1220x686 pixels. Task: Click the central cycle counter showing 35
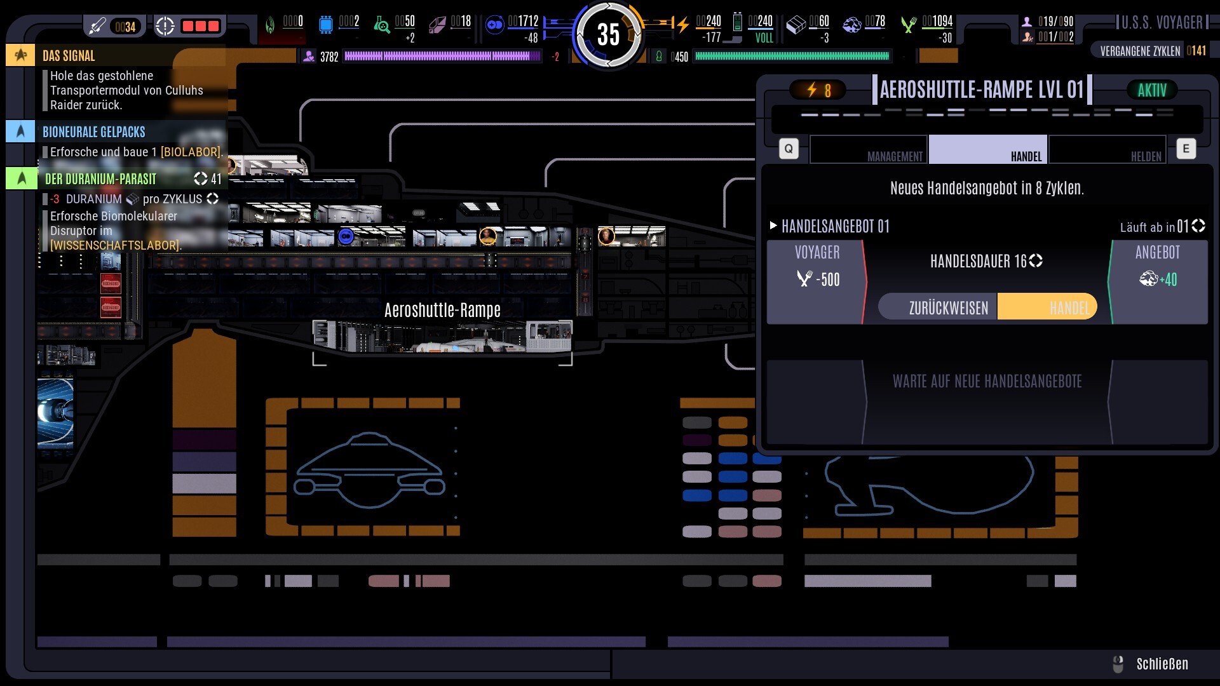click(608, 34)
